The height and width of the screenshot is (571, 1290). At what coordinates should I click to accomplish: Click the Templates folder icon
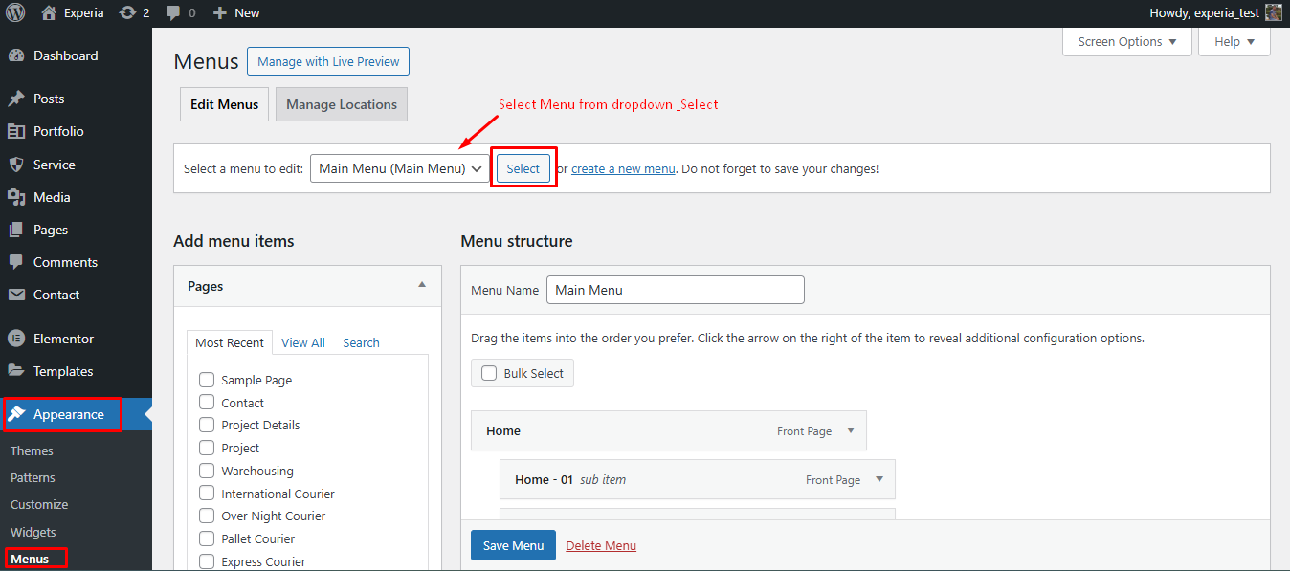click(x=16, y=371)
